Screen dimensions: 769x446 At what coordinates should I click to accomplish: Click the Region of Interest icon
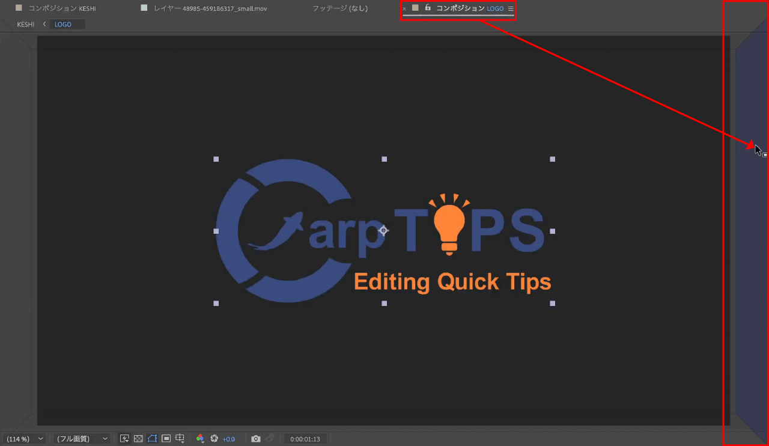click(x=166, y=439)
